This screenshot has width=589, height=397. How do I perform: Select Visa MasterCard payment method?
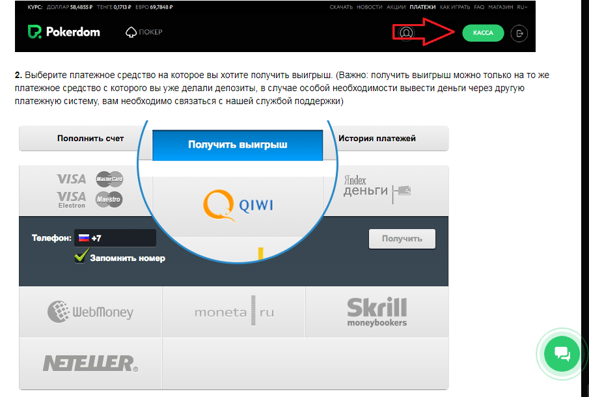coord(89,189)
